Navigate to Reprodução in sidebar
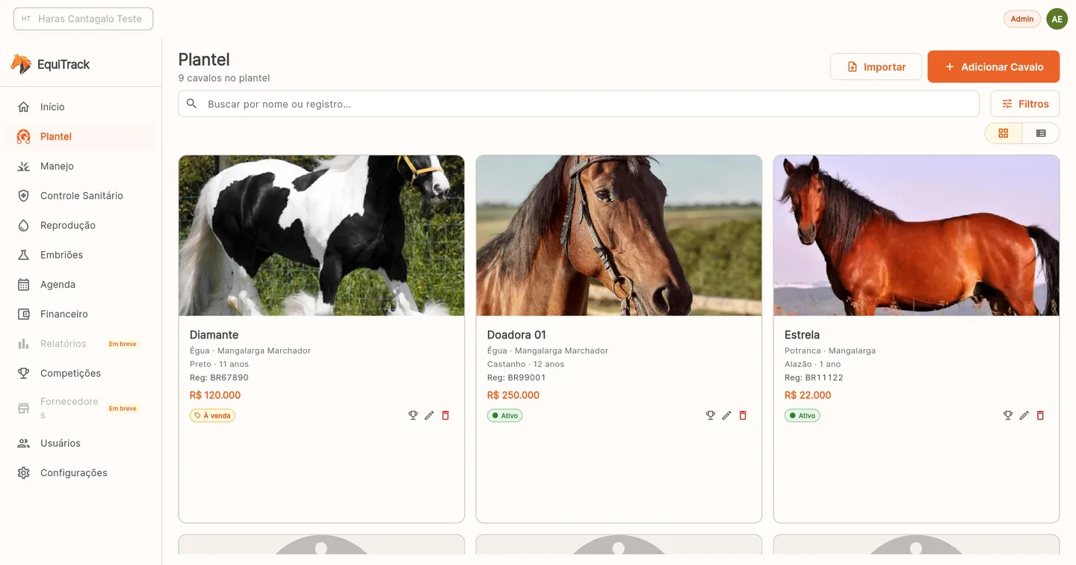 click(x=81, y=225)
